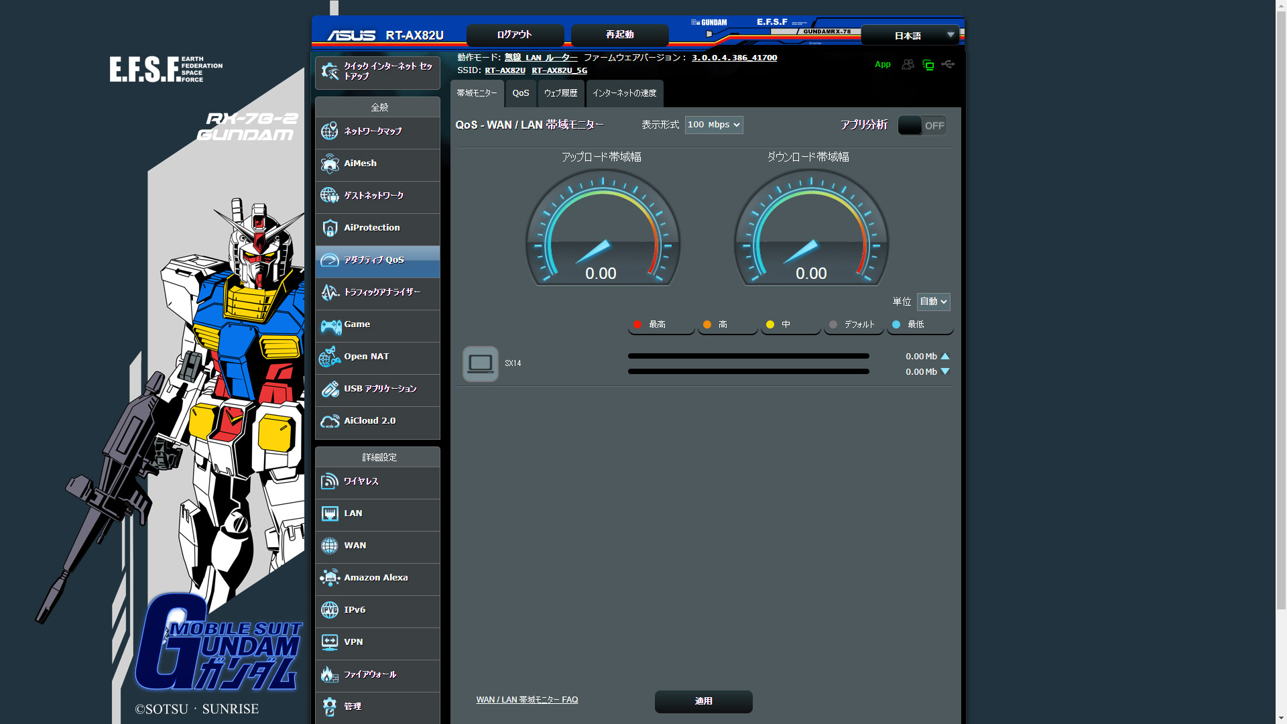Switch to the QoS tab
The image size is (1287, 724).
point(521,93)
